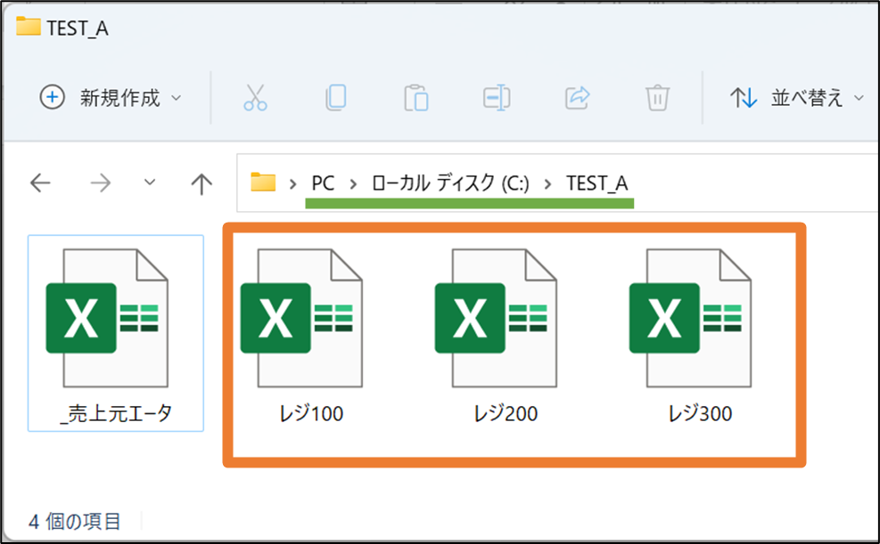Select TEST_A in the address breadcrumb

pyautogui.click(x=596, y=183)
